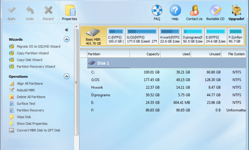Select Convert MBR Disk to GPT Disk

click(x=38, y=130)
